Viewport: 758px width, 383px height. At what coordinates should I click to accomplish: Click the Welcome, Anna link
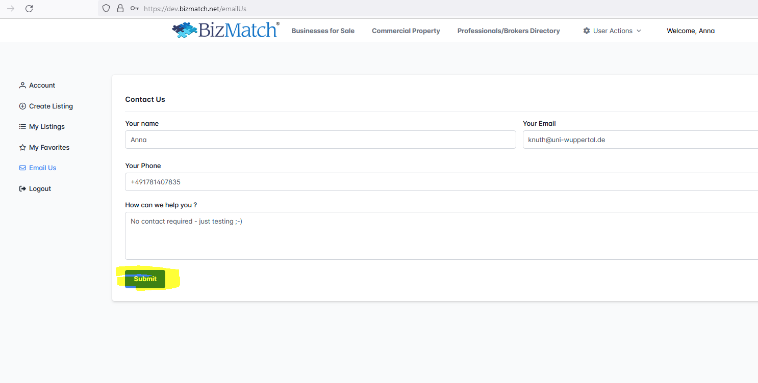690,31
